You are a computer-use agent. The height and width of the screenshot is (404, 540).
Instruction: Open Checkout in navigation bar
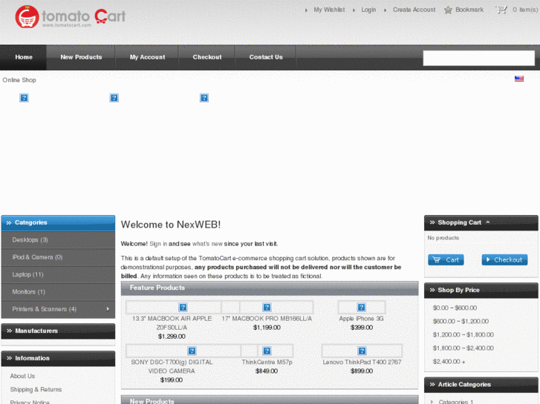207,57
